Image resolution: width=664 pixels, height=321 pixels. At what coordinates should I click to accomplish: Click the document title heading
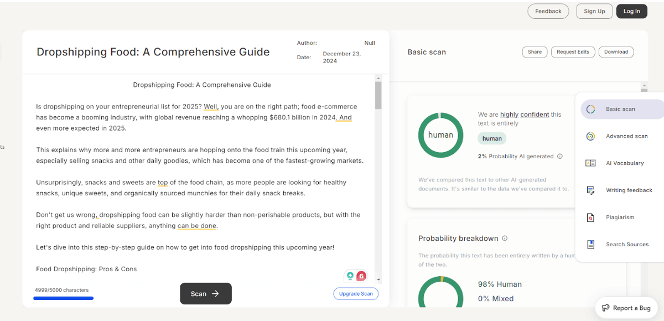coord(153,52)
